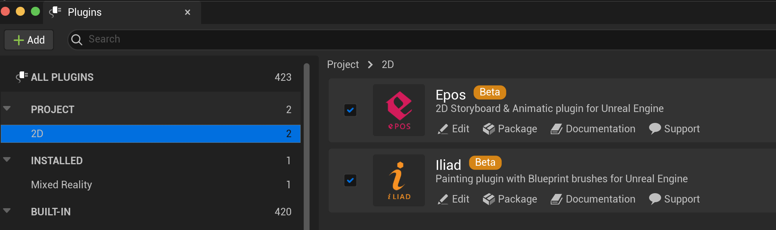Select the 2D subcategory in sidebar
The image size is (776, 230).
tap(151, 134)
